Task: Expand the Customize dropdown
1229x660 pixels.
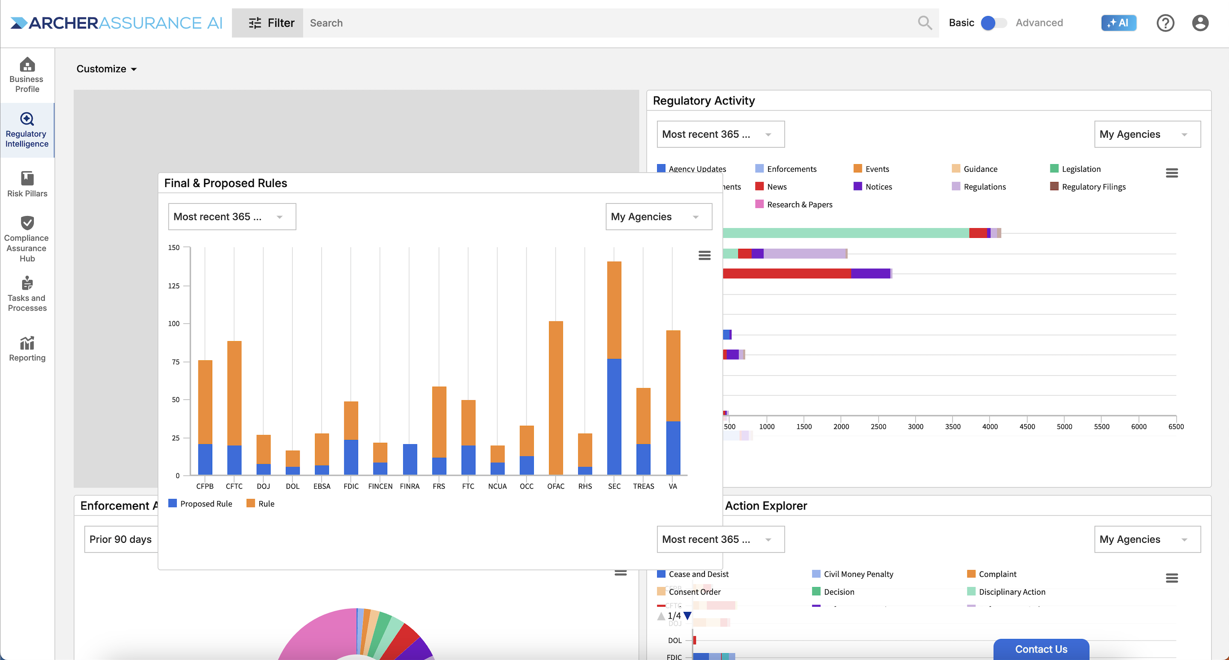Action: pyautogui.click(x=107, y=69)
